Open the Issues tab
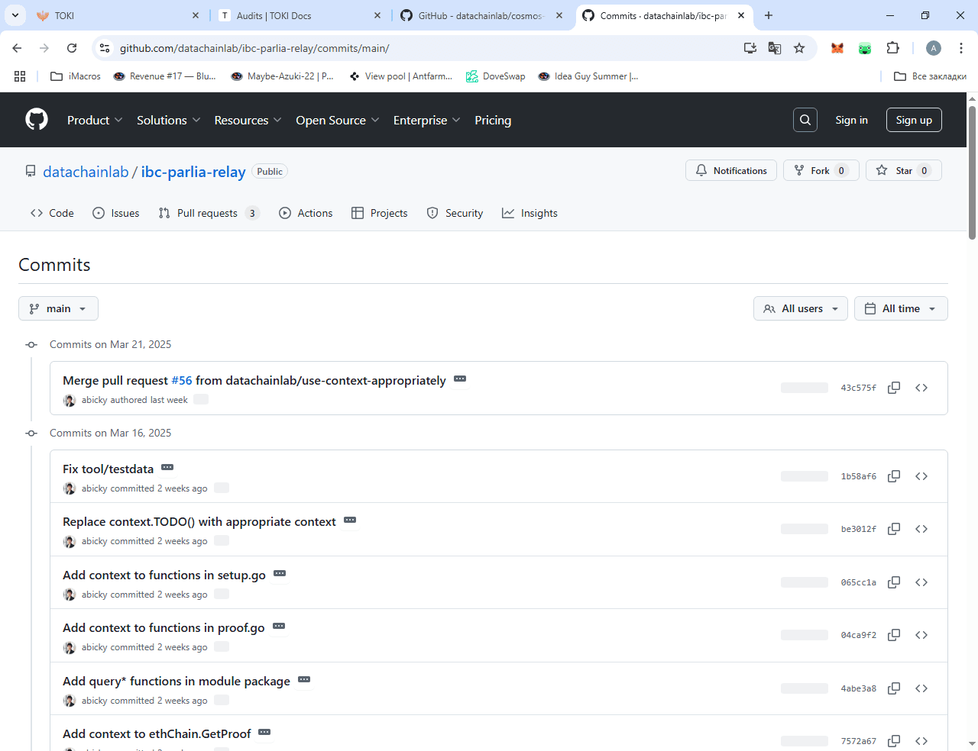 point(116,213)
